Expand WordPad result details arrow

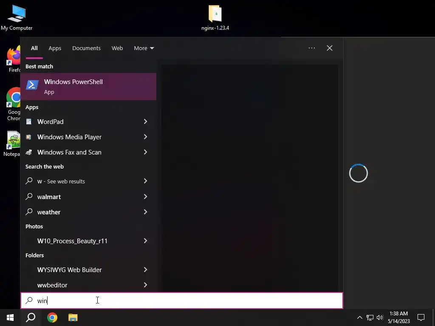[x=145, y=121]
